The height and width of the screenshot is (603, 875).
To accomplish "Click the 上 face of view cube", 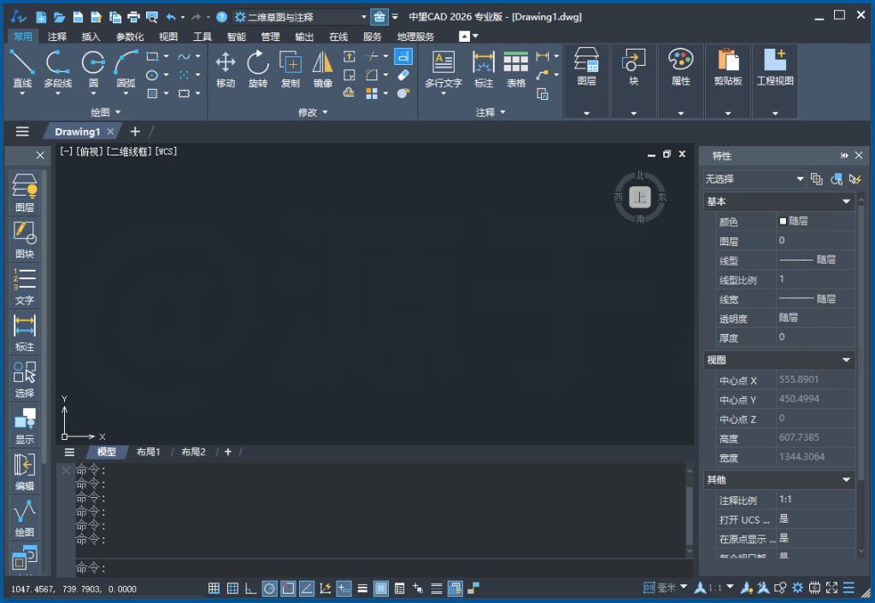I will [x=639, y=197].
